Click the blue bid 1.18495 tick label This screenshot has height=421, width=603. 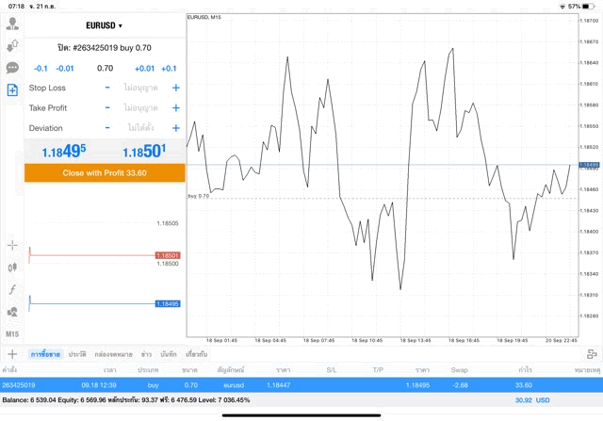click(168, 303)
